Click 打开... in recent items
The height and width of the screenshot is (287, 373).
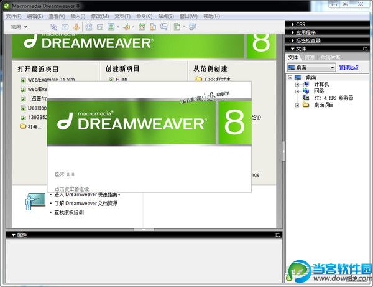point(34,127)
